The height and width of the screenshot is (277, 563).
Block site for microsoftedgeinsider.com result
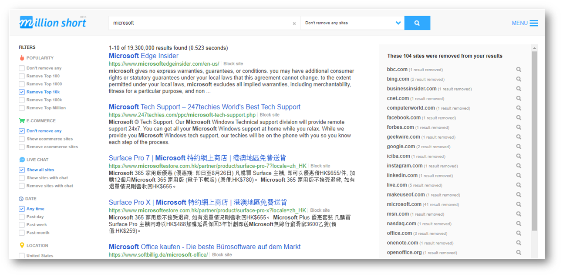tap(233, 64)
